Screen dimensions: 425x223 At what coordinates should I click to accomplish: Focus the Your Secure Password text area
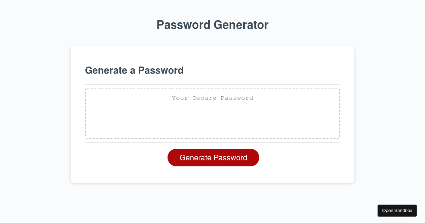pos(212,114)
